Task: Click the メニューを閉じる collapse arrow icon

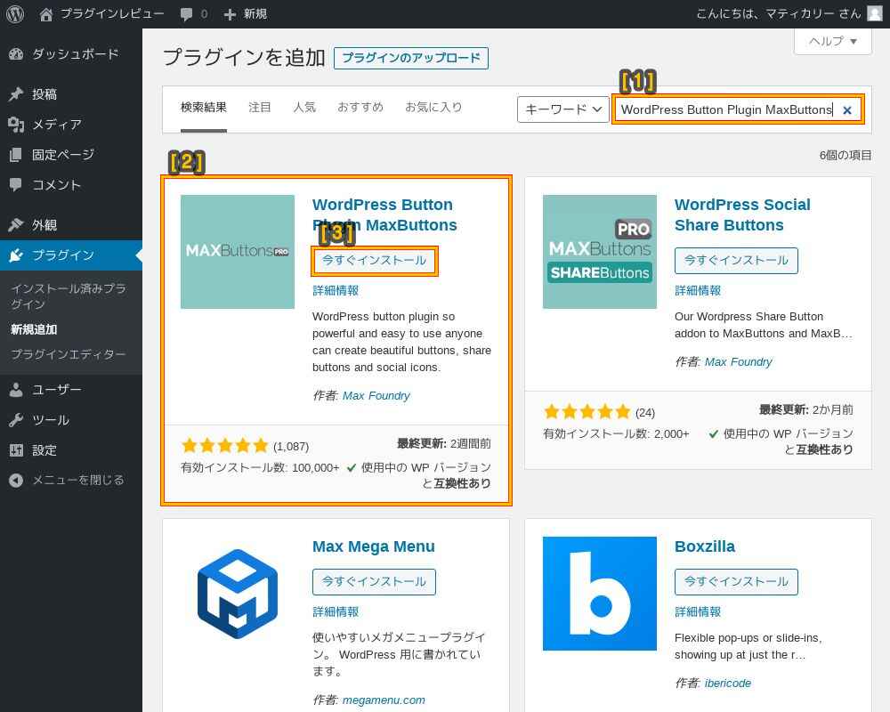Action: tap(16, 481)
